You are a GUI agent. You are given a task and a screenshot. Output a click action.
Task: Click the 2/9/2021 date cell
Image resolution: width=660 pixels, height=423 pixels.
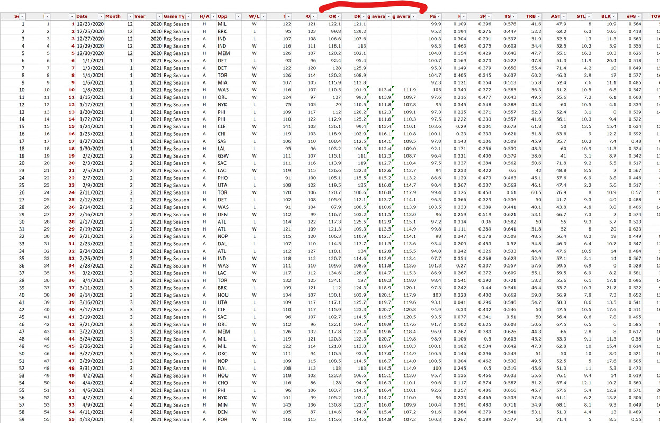click(89, 185)
